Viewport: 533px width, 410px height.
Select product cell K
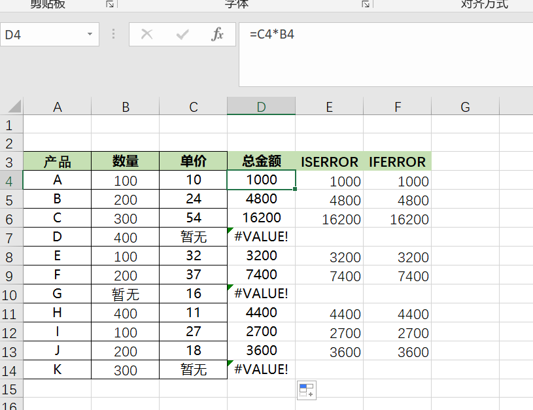click(58, 369)
